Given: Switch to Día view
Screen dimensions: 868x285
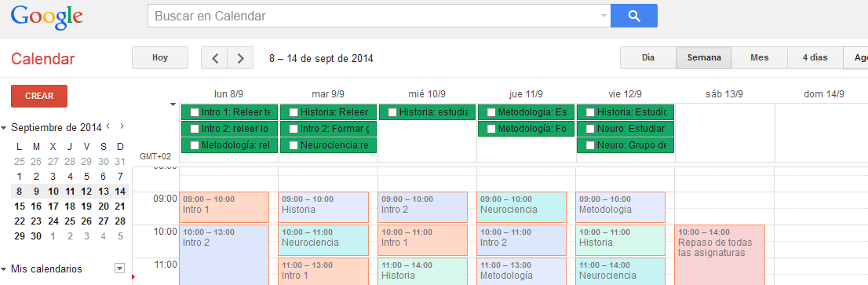Looking at the screenshot, I should [x=648, y=57].
